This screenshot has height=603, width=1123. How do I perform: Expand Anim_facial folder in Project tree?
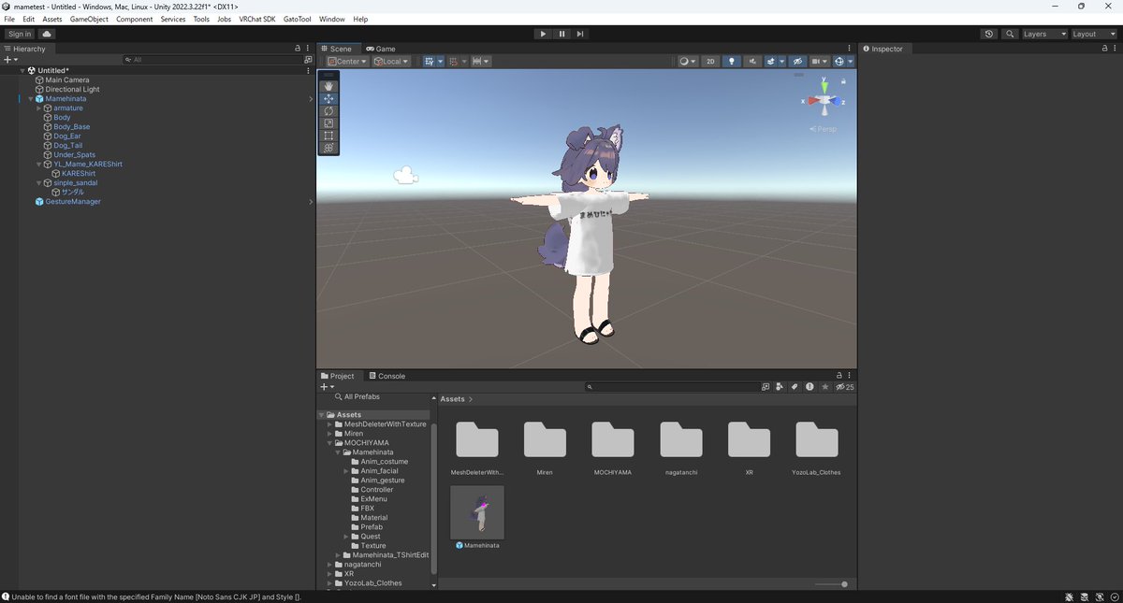[x=346, y=470]
